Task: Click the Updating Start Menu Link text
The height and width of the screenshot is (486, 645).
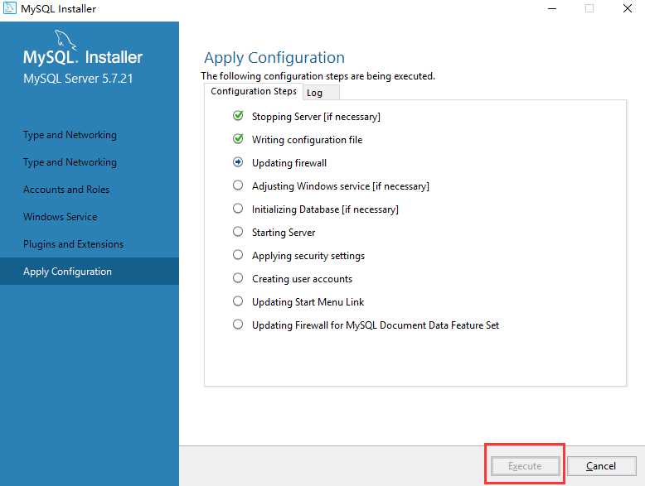Action: (x=308, y=302)
